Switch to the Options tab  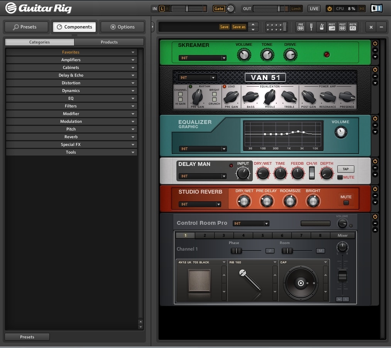[x=122, y=27]
